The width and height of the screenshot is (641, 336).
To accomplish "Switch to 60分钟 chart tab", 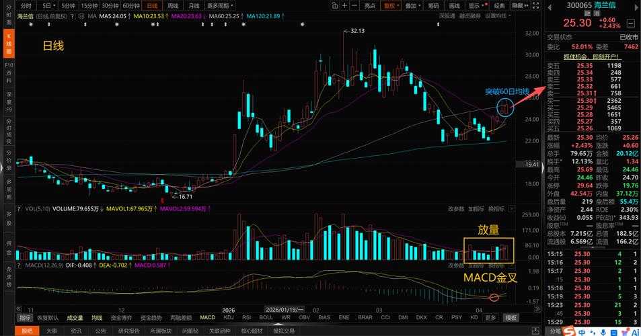I will (131, 6).
